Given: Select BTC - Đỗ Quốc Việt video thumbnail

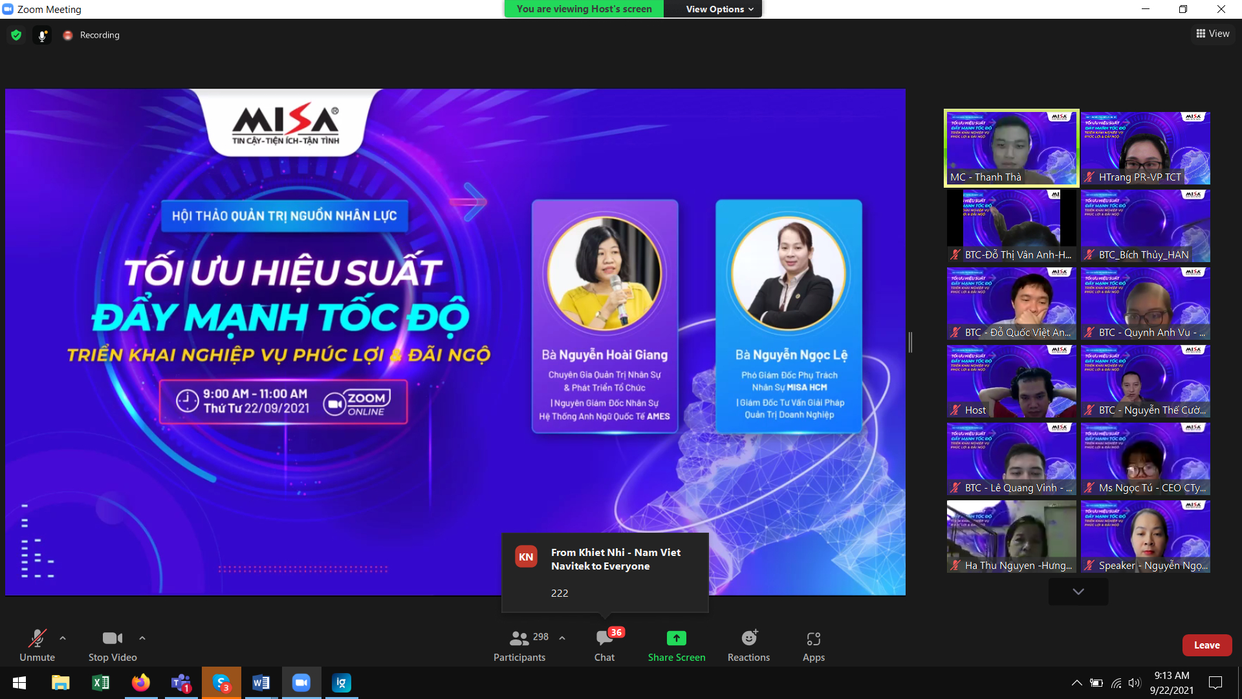Looking at the screenshot, I should [1012, 304].
